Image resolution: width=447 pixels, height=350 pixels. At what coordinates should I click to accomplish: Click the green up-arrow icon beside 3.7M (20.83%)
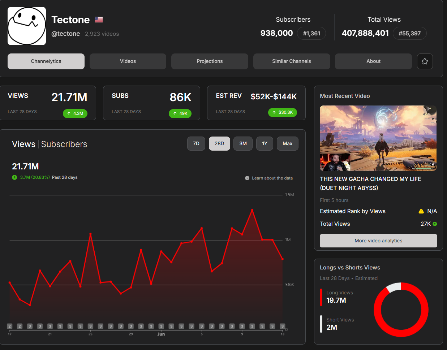[14, 177]
